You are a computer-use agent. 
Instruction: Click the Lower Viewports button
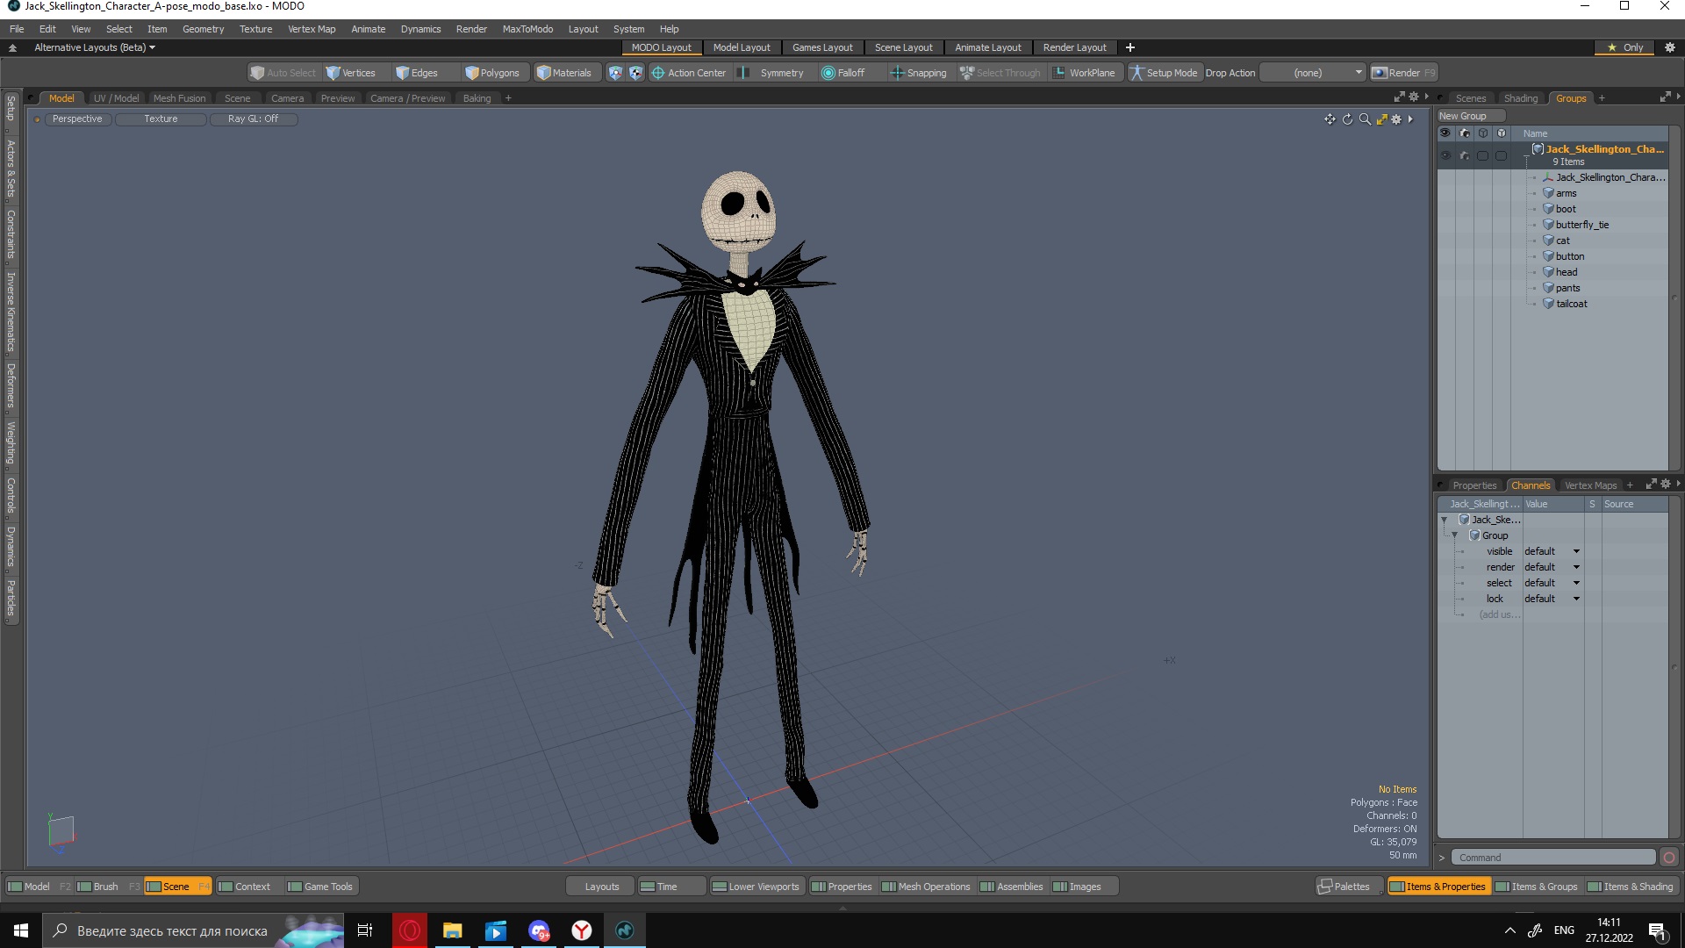click(756, 887)
